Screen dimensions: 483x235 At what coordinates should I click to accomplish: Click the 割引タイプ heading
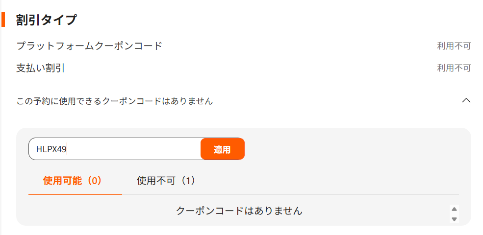click(x=46, y=20)
